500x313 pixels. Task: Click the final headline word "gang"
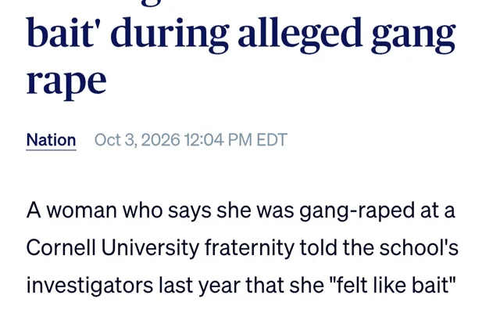(x=413, y=37)
